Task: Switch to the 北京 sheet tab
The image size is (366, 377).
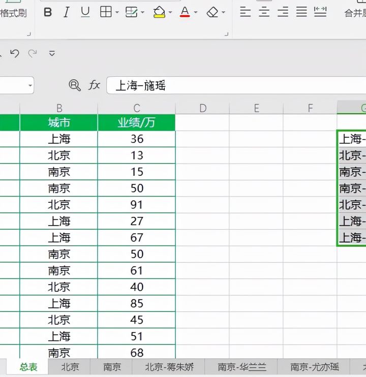Action: pyautogui.click(x=70, y=367)
